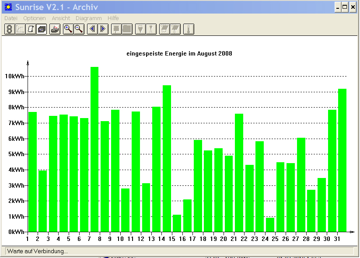Zoom in with the plus magnifier
Viewport: 360px width, 258px height.
(68, 29)
